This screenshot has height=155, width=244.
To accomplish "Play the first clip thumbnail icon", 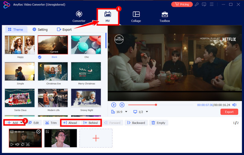I will click(x=12, y=144).
